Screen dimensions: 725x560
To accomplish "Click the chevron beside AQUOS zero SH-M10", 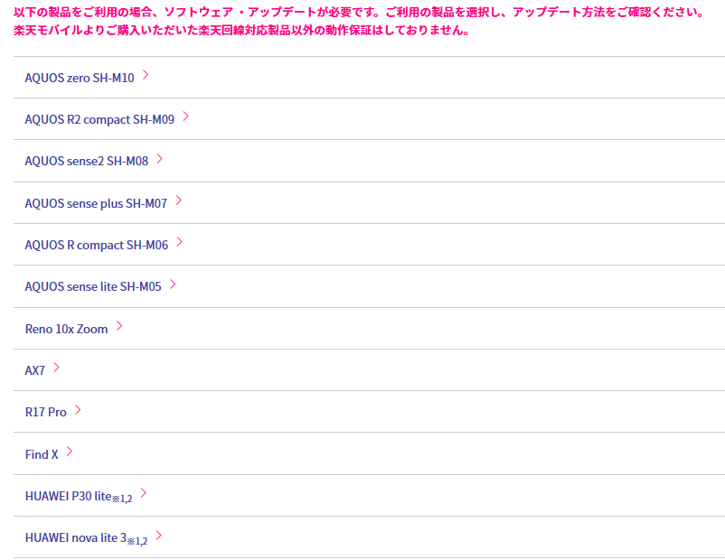I will tap(146, 75).
